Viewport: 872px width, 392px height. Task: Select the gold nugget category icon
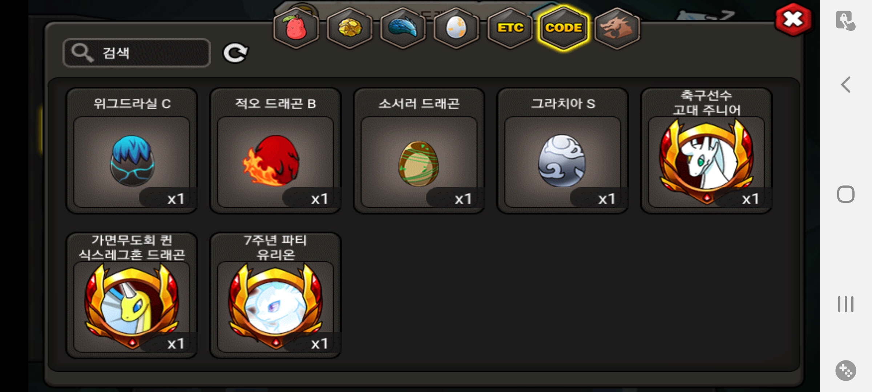pyautogui.click(x=350, y=28)
